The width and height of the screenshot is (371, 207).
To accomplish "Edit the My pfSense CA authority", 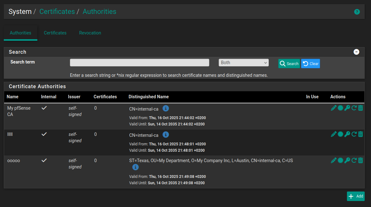I will 333,108.
